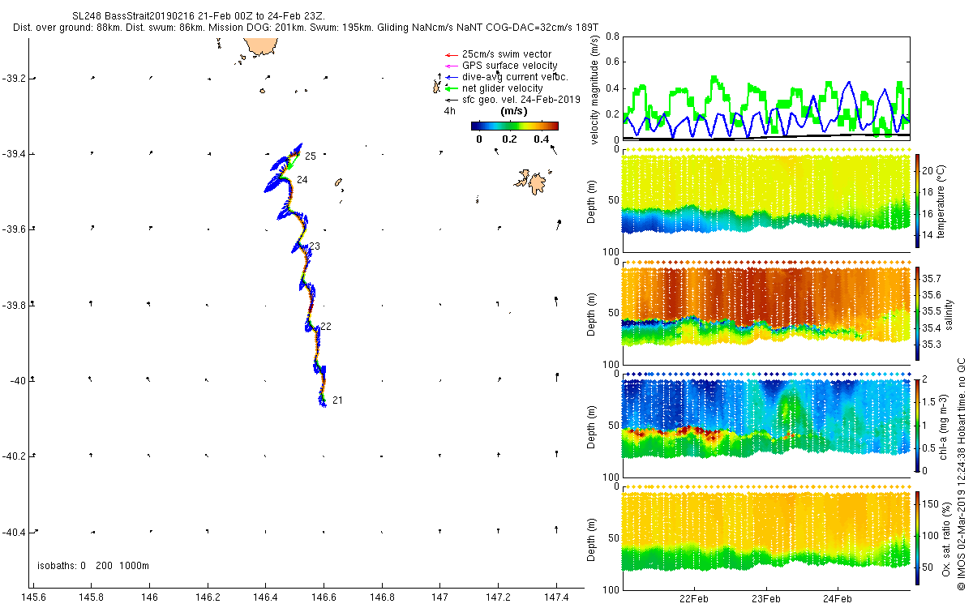
Task: Click the chl-a colorbar
Action: [918, 425]
